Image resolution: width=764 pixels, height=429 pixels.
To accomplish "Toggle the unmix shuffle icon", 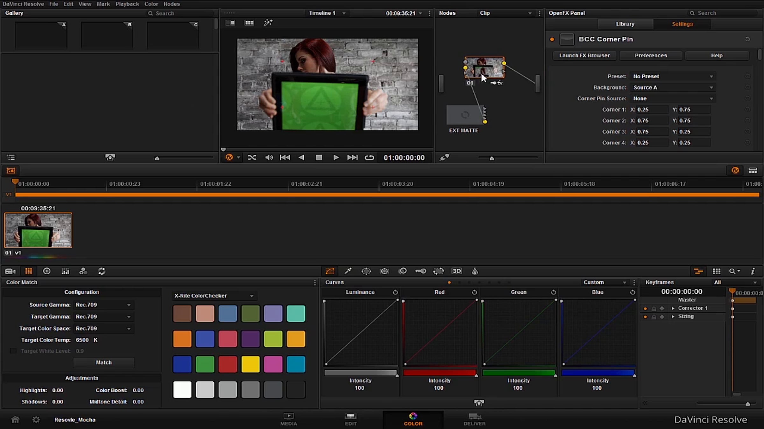I will (x=252, y=158).
